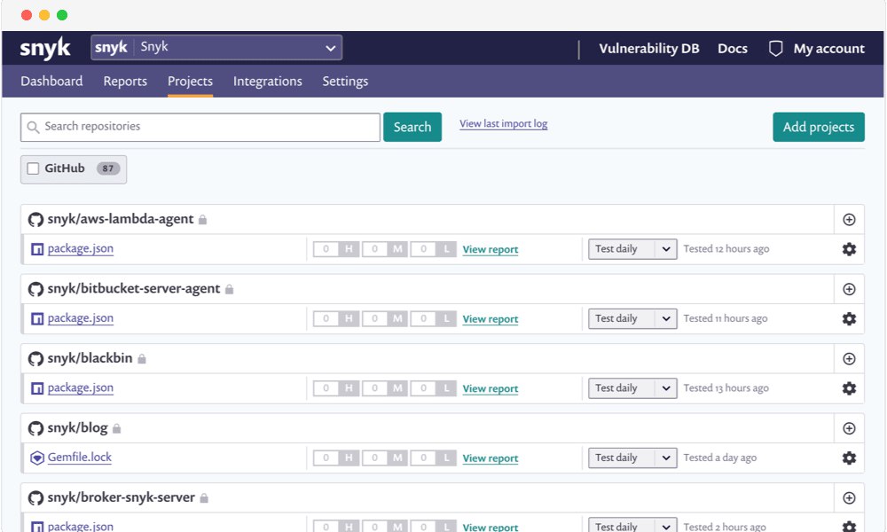The width and height of the screenshot is (887, 532).
Task: Click the snyk/blog repository title
Action: click(77, 428)
